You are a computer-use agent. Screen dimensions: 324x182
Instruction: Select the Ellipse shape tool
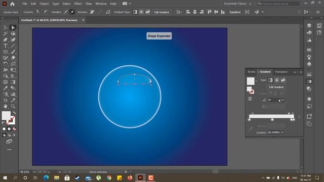[6, 52]
